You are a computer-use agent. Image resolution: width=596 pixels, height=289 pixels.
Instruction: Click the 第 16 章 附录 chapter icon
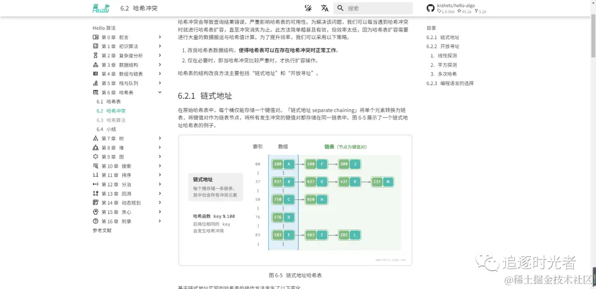(x=95, y=221)
